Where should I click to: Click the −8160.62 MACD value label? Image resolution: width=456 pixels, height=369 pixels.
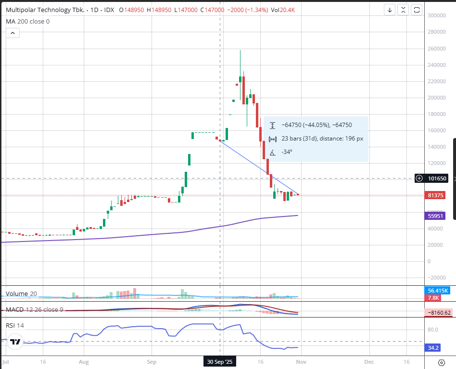click(439, 313)
